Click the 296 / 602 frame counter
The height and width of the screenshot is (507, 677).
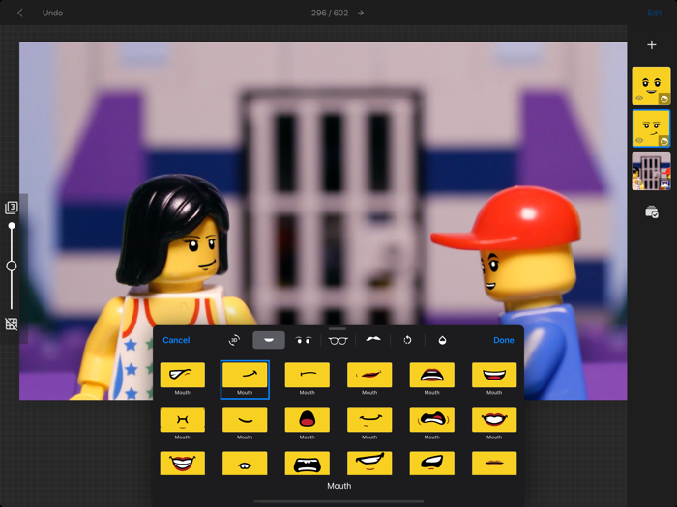pyautogui.click(x=330, y=13)
